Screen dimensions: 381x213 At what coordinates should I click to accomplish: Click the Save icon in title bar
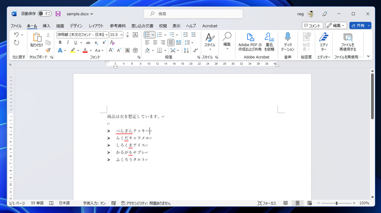[58, 14]
